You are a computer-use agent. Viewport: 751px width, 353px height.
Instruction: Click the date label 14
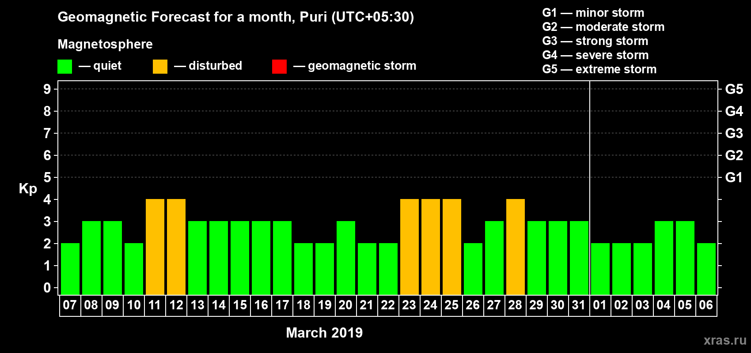[x=218, y=305]
